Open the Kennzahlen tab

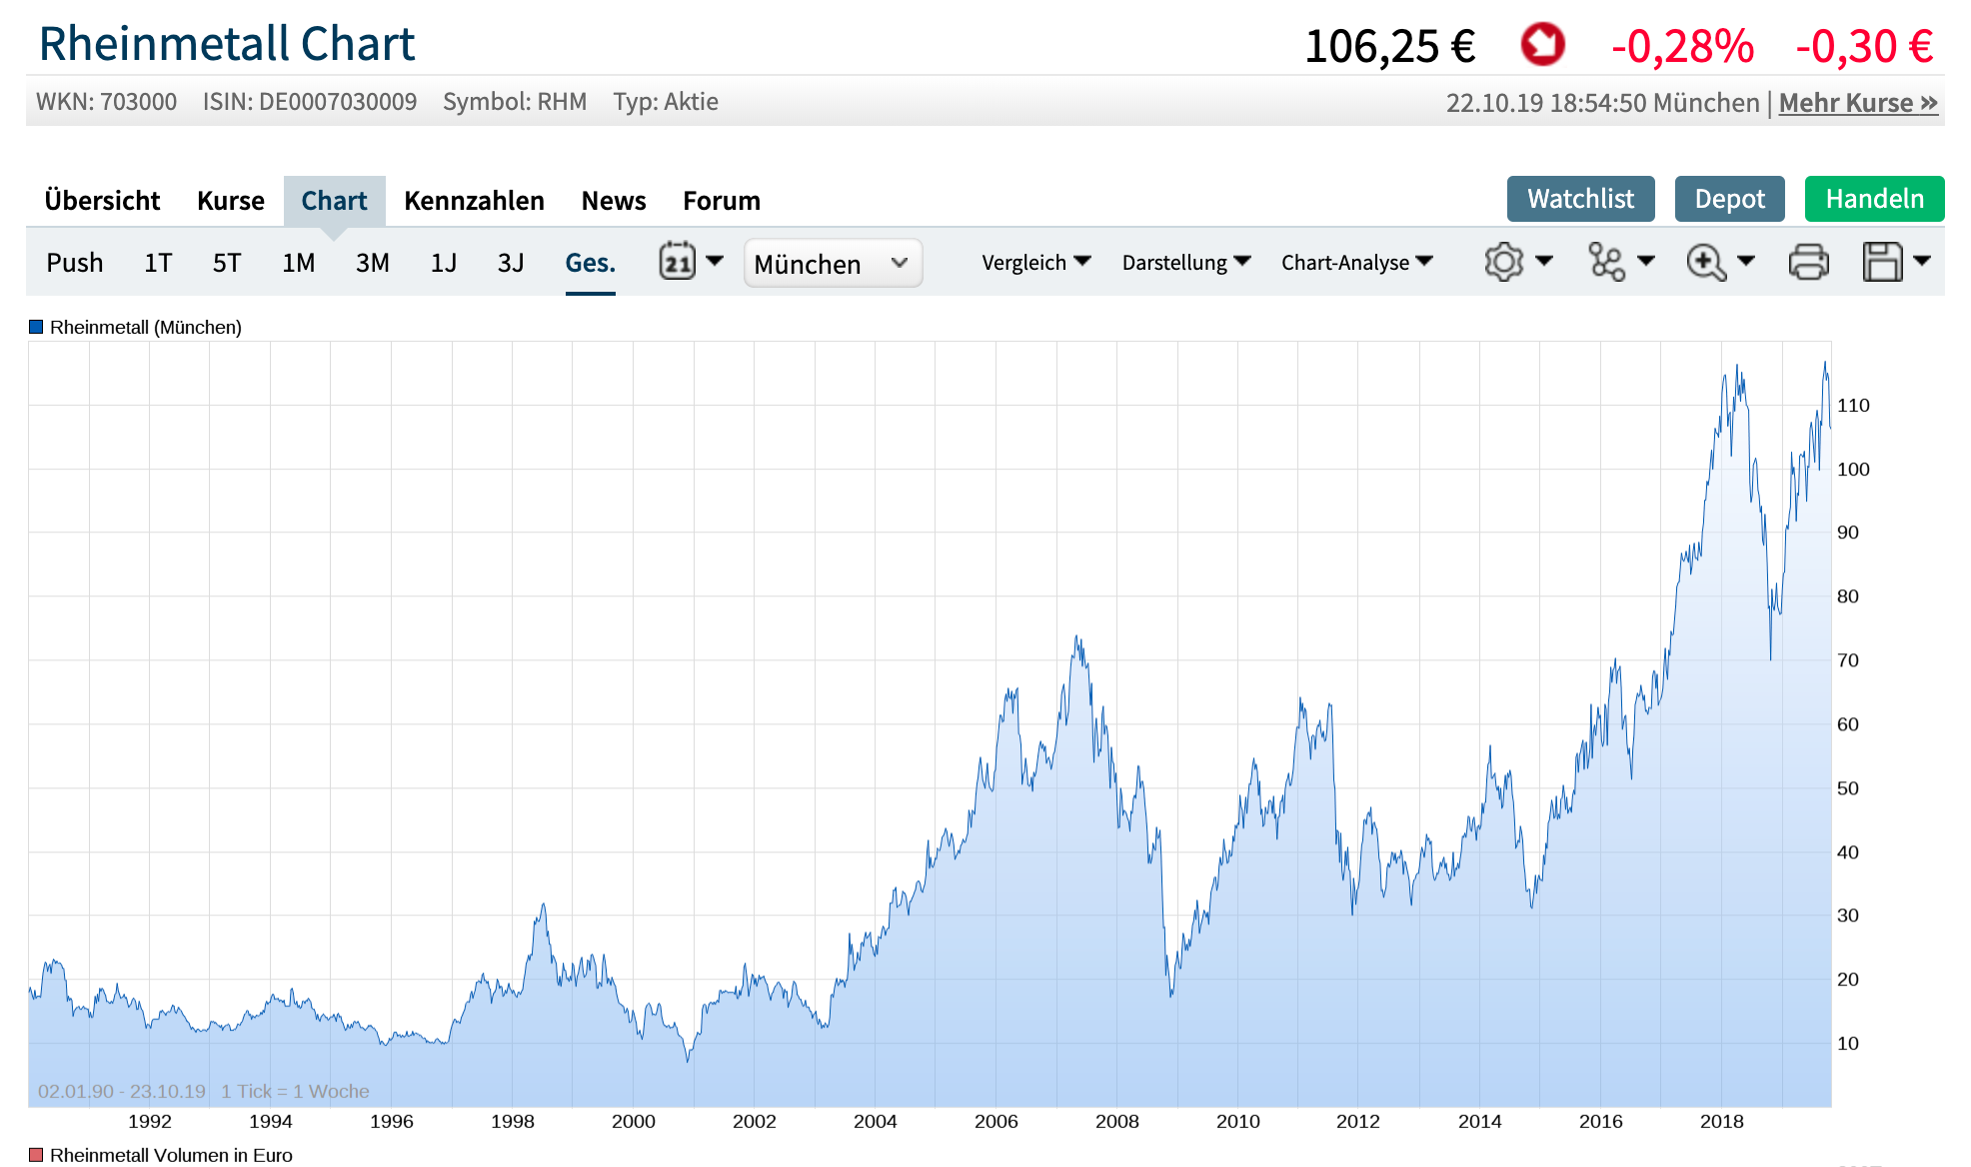point(474,201)
